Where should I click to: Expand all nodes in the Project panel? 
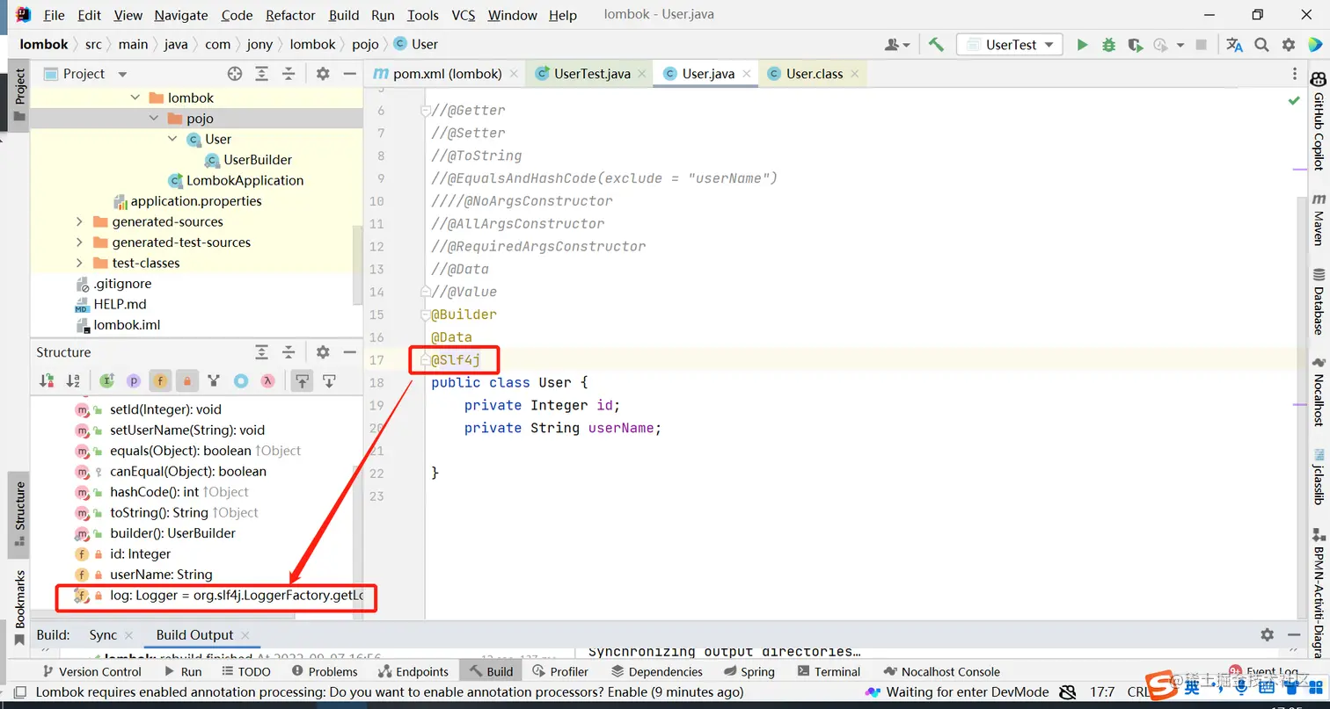[261, 74]
